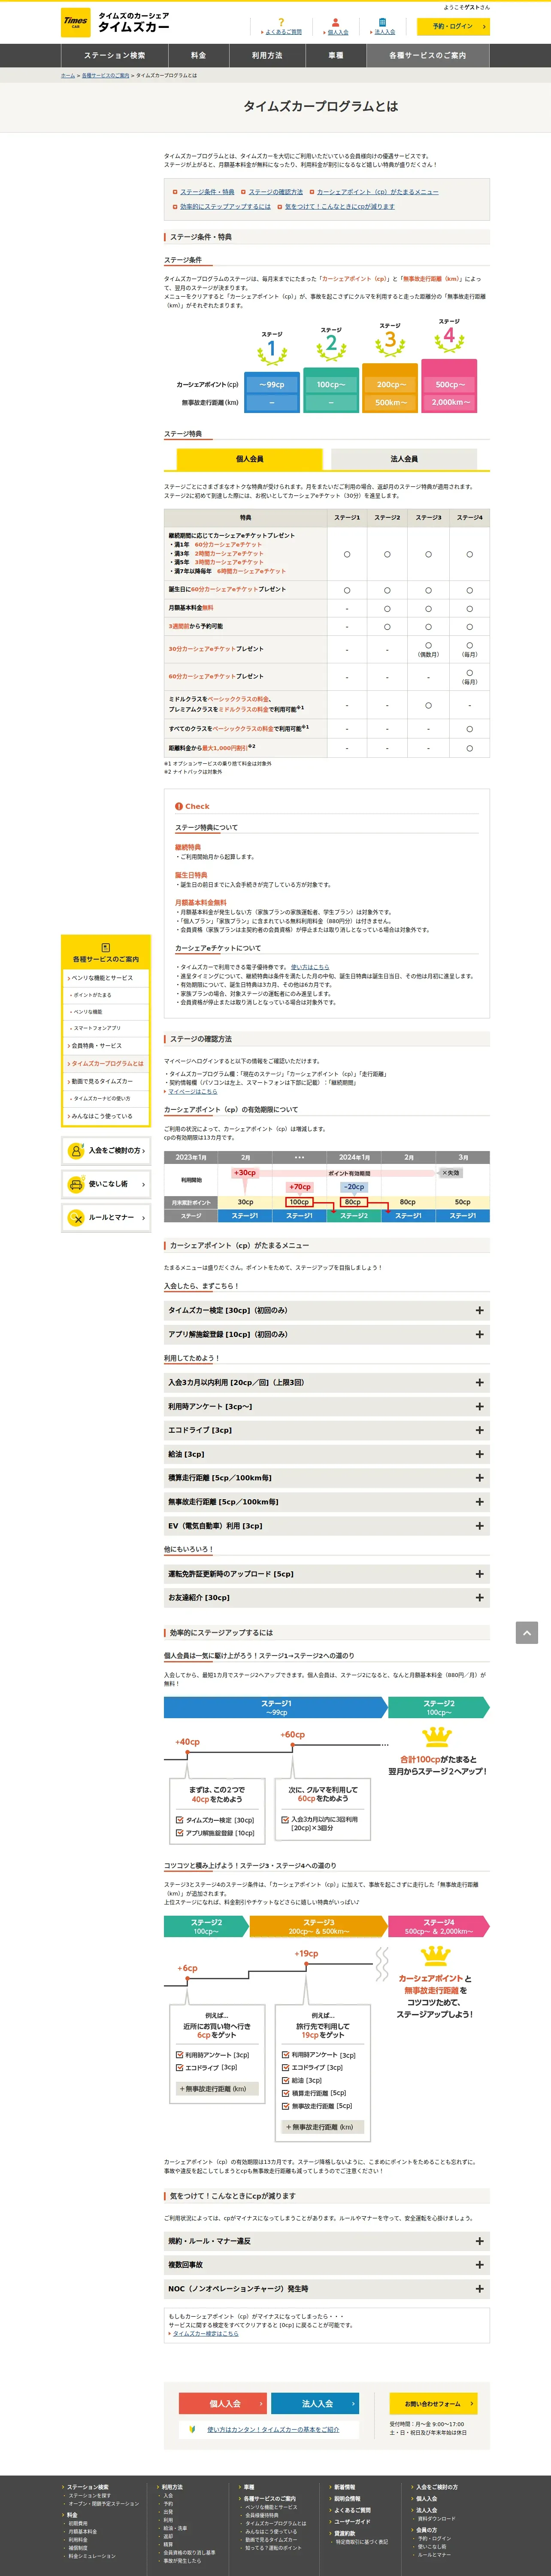This screenshot has width=551, height=2576.
Task: Click the car icon beside 使いこなし術
Action: click(x=76, y=1184)
